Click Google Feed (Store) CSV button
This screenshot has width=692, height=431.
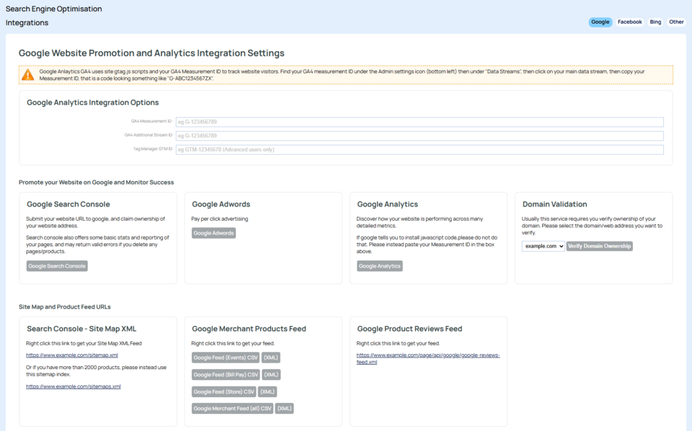coord(224,391)
